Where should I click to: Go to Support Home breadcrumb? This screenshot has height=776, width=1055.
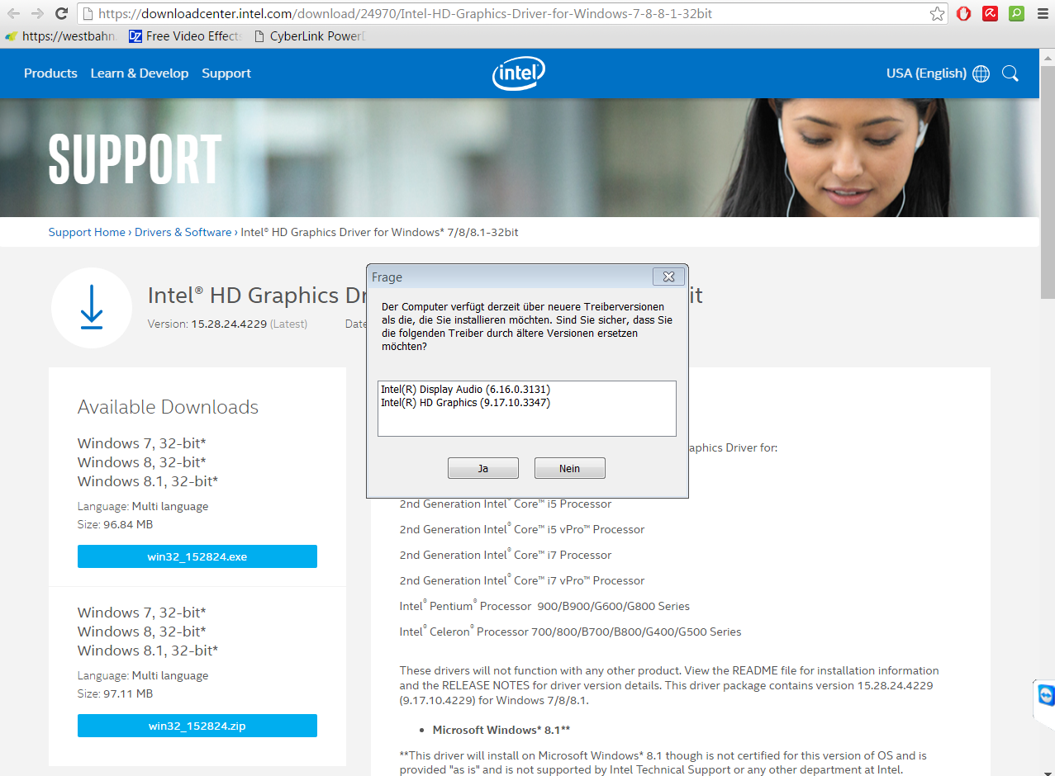(x=87, y=232)
